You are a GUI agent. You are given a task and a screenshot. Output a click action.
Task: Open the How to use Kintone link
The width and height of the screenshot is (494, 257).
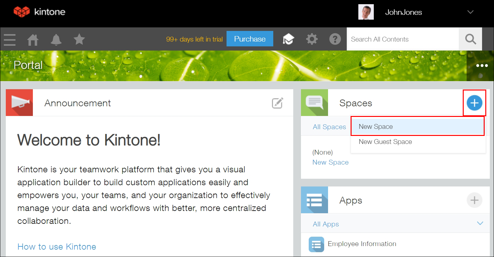57,246
